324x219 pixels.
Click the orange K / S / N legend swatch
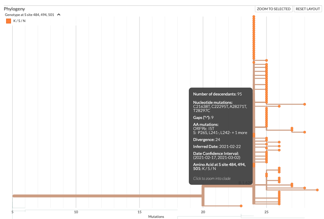(8, 21)
